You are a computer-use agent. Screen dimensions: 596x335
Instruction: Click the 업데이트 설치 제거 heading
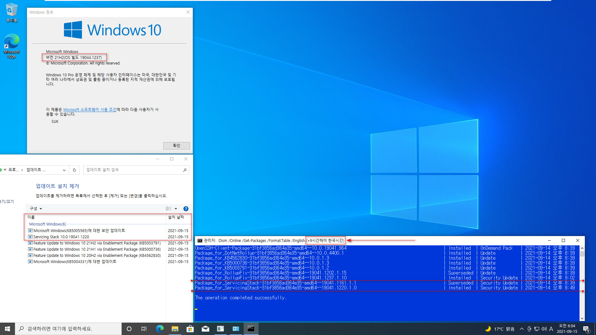(x=57, y=186)
